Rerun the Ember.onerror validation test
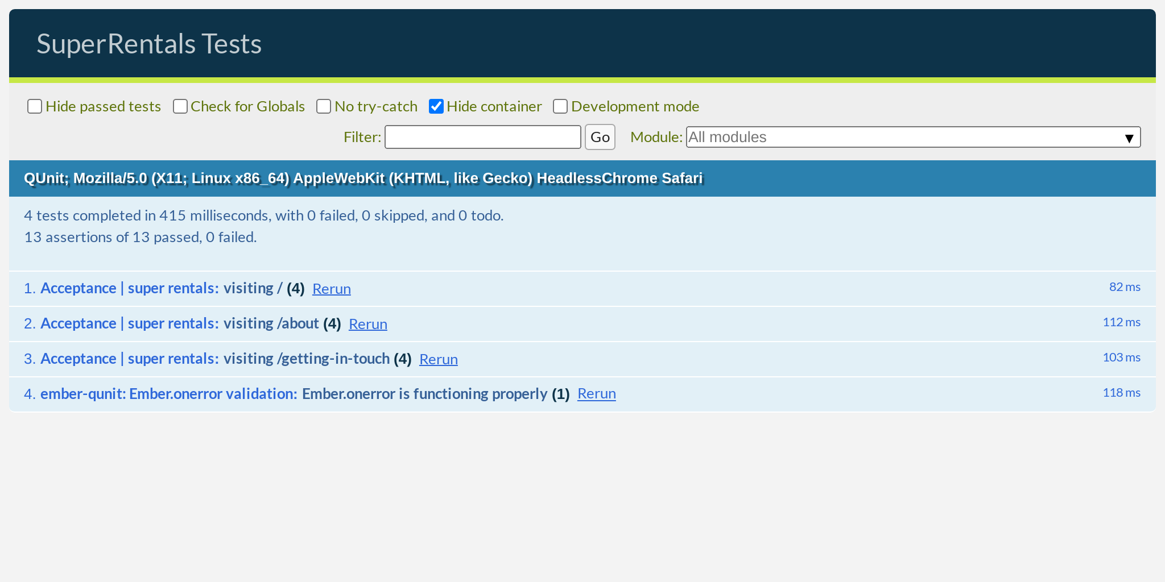The image size is (1165, 582). [x=597, y=393]
